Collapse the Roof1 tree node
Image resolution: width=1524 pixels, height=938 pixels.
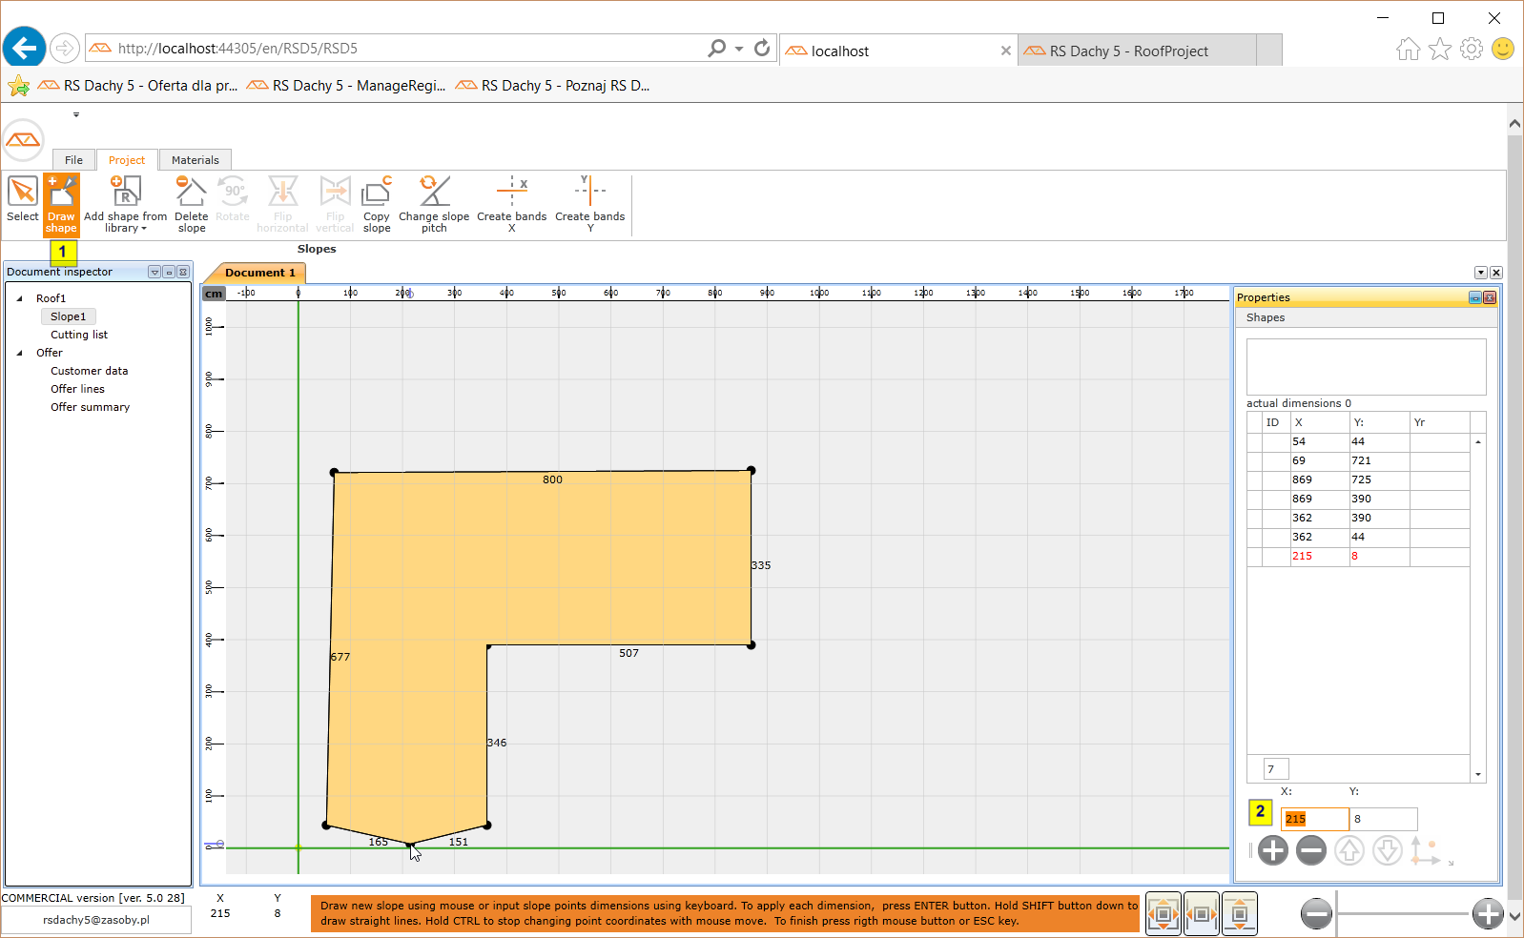pos(20,298)
